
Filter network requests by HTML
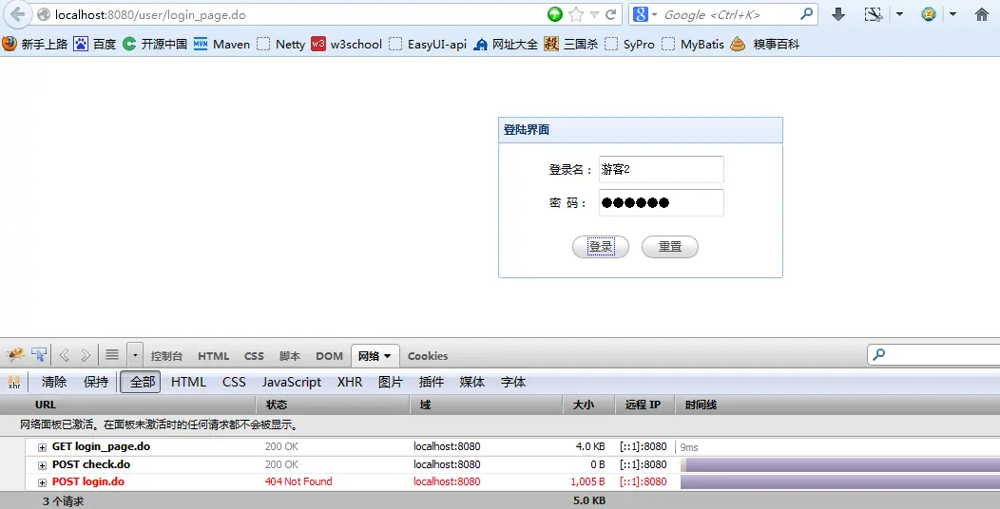tap(188, 383)
